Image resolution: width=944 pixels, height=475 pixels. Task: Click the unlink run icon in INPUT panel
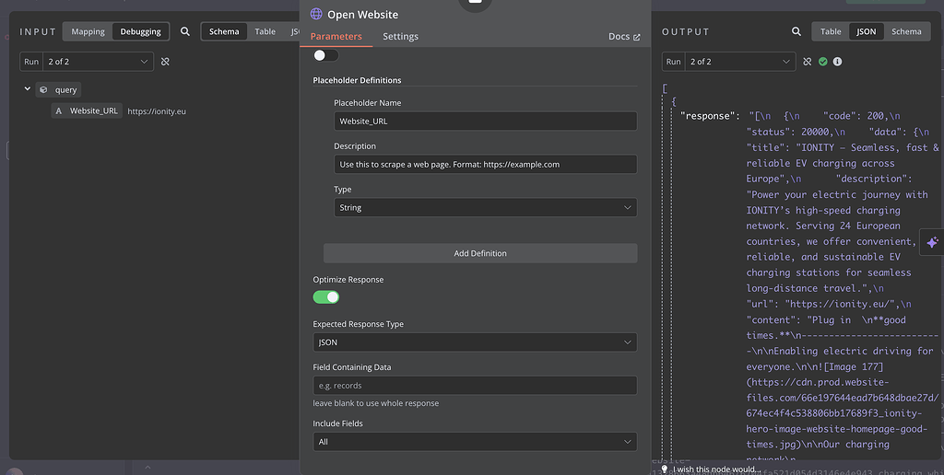[165, 62]
